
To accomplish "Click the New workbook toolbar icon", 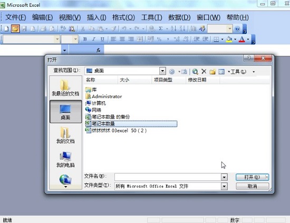I will point(7,29).
